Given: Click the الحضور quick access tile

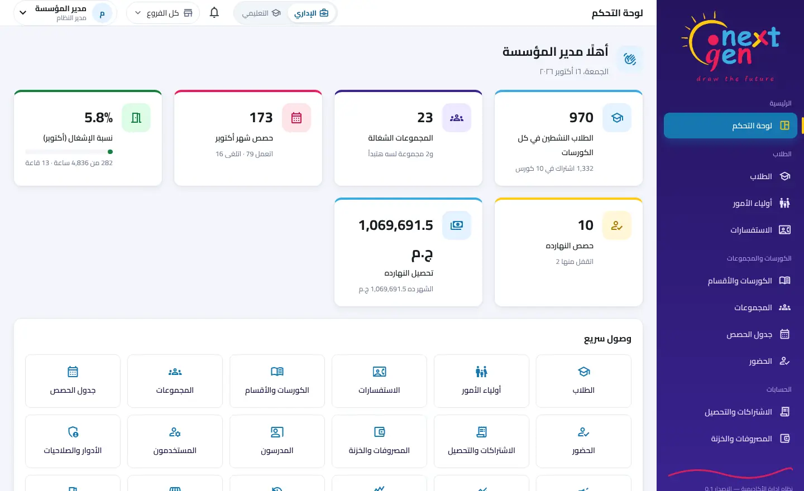Looking at the screenshot, I should 583,441.
